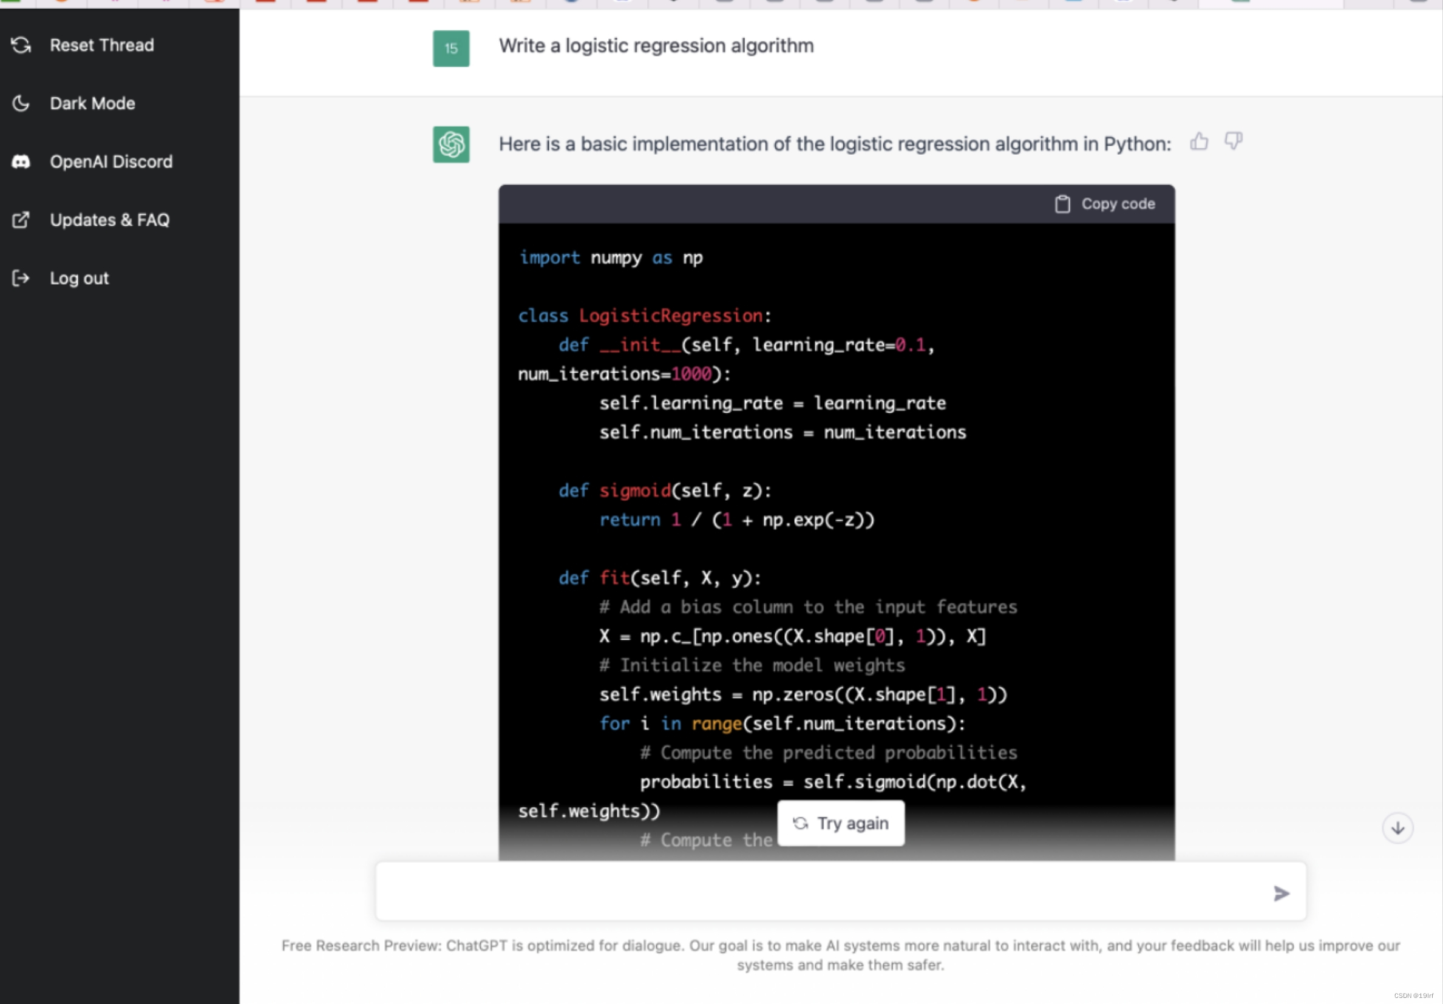Click the 'def __init__(self, learning_rate=0.1,' line
1443x1004 pixels.
click(747, 345)
